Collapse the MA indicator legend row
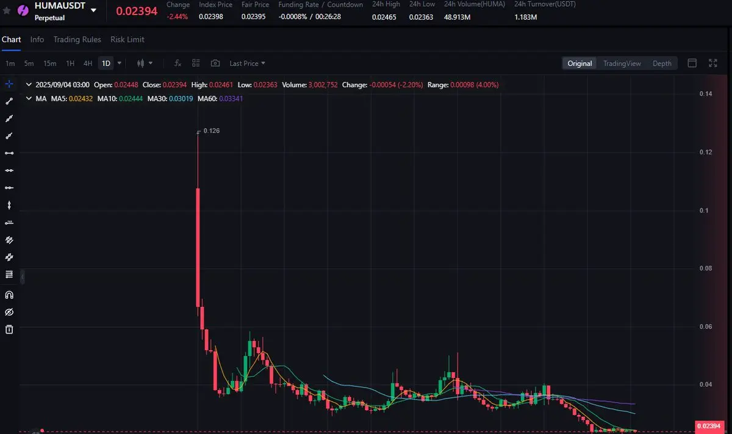 (x=29, y=98)
